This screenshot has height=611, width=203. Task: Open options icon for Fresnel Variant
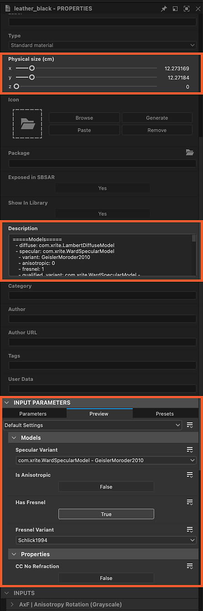click(x=190, y=530)
